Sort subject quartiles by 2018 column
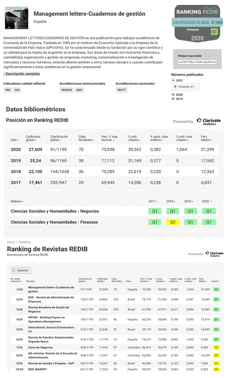 tap(171, 201)
